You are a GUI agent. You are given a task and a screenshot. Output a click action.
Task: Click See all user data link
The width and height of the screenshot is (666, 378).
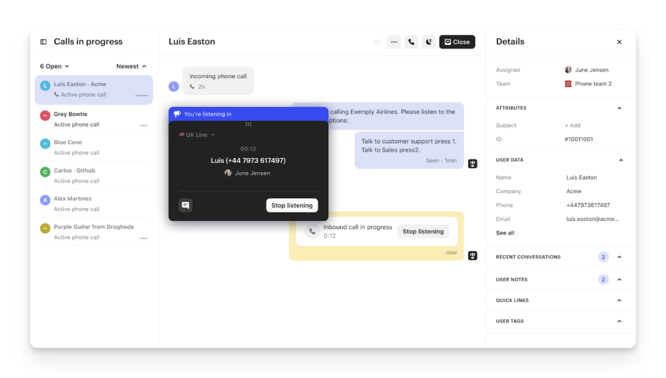(x=505, y=233)
